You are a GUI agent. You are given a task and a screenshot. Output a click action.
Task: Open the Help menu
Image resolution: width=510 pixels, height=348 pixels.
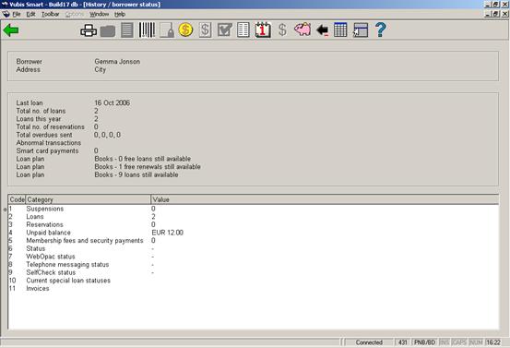click(120, 15)
